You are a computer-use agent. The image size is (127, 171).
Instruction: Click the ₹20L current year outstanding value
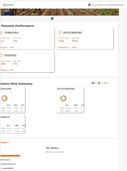61,41
